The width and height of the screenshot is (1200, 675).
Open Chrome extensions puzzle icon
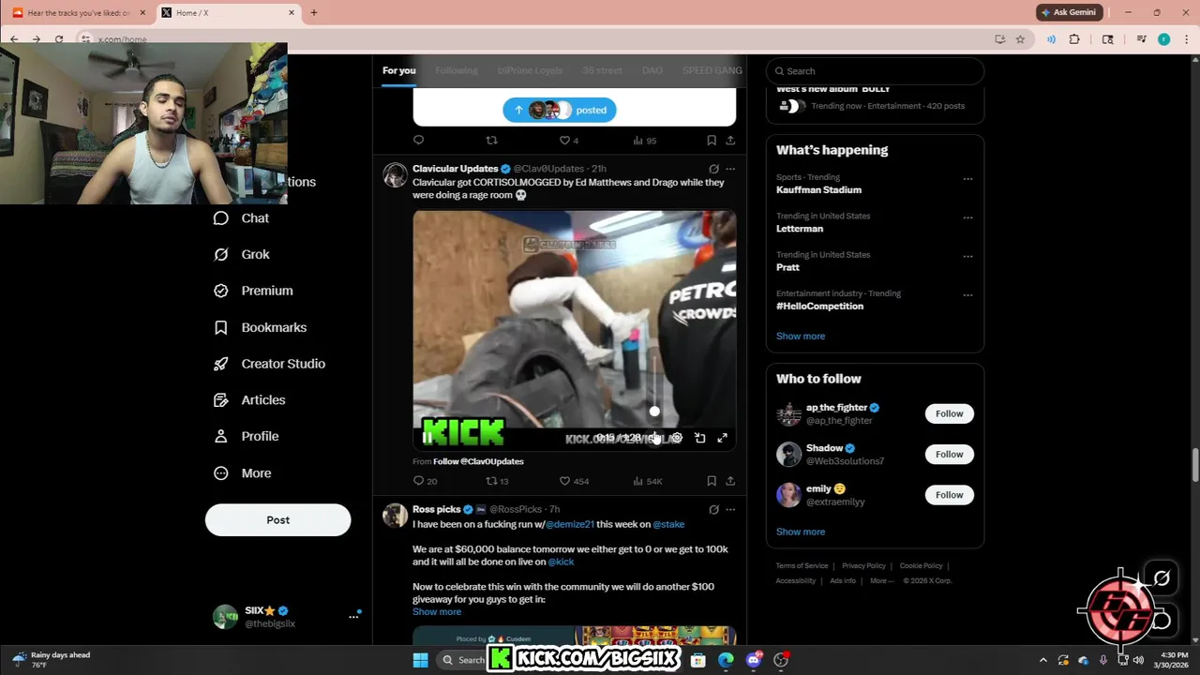click(1074, 39)
